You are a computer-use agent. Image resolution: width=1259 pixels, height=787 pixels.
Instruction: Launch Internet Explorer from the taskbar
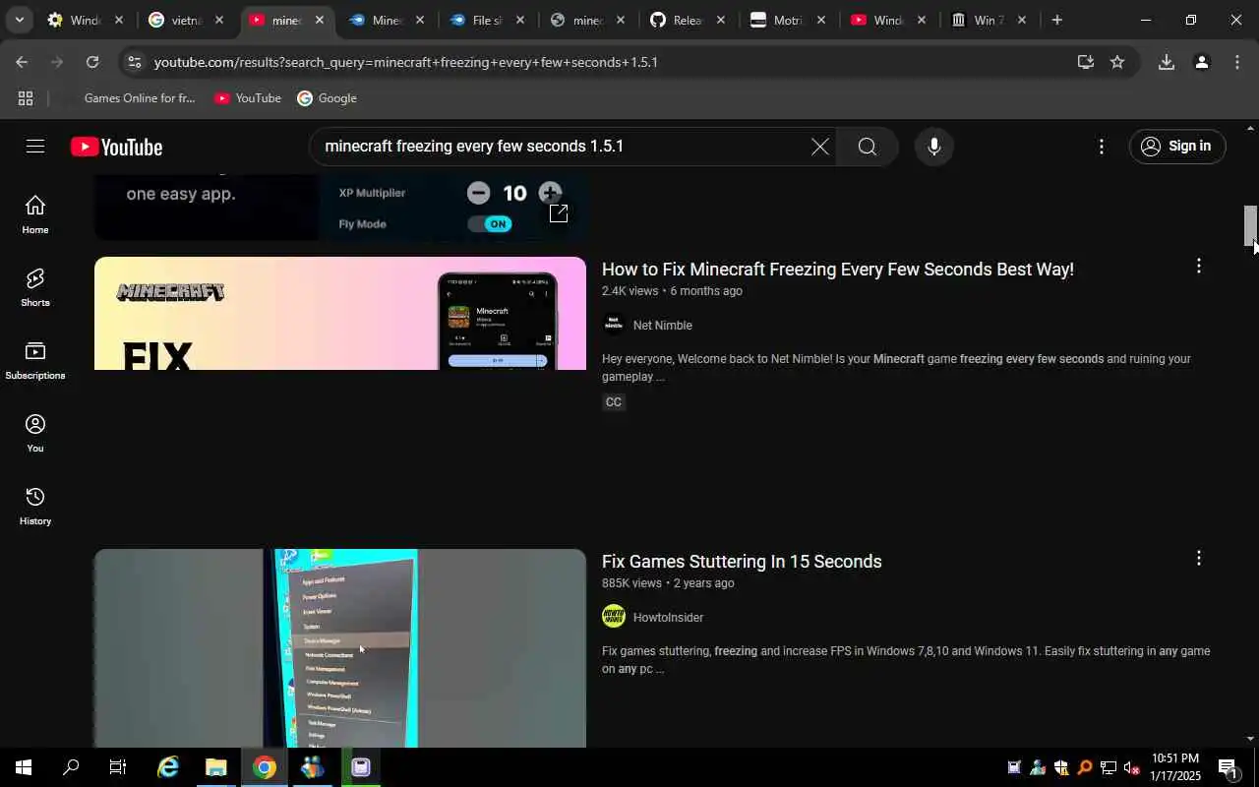pos(168,767)
